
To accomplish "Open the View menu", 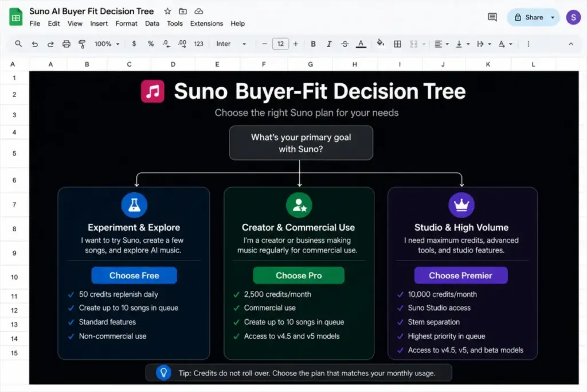I will point(75,24).
